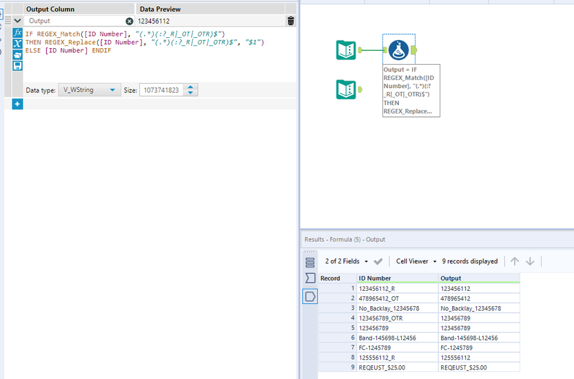The image size is (574, 379).
Task: Click the upper Text Input output anchor
Action: (360, 50)
